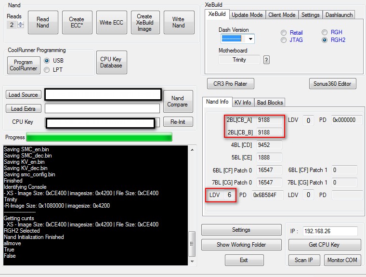
Task: Select RGH2 image type
Action: point(325,40)
